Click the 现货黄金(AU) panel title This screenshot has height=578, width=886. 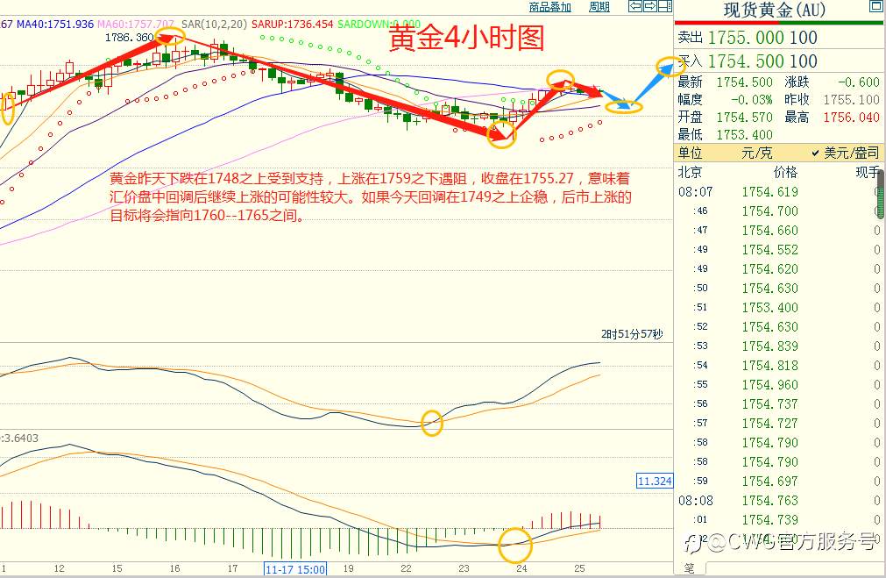point(774,10)
